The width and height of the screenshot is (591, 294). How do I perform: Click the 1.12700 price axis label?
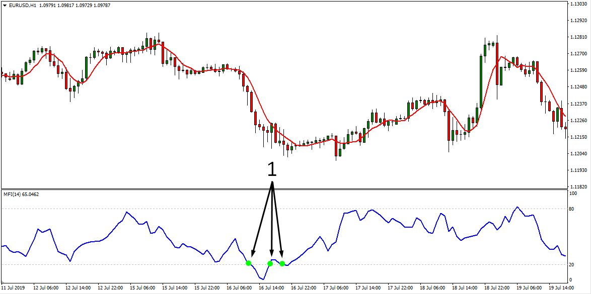578,53
